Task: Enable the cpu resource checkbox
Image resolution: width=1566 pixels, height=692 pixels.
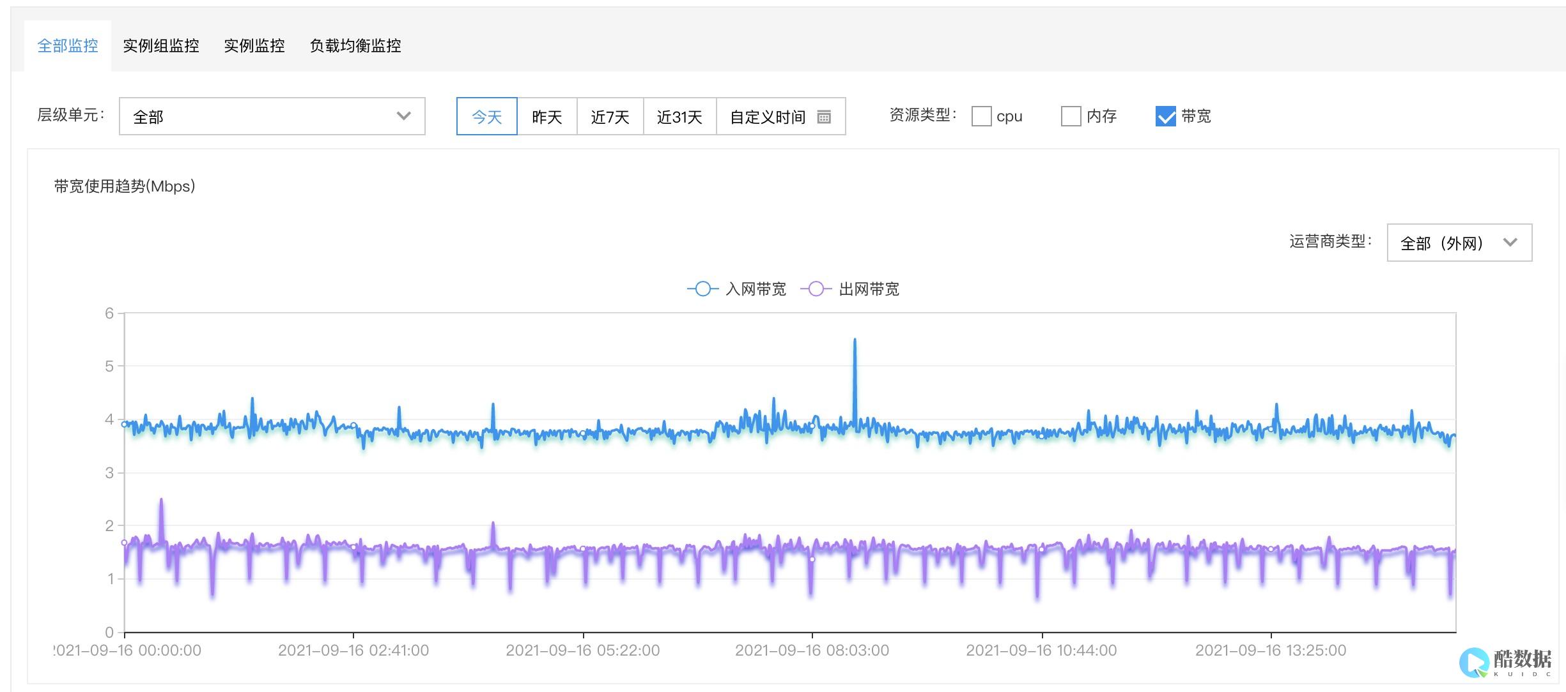Action: [981, 116]
